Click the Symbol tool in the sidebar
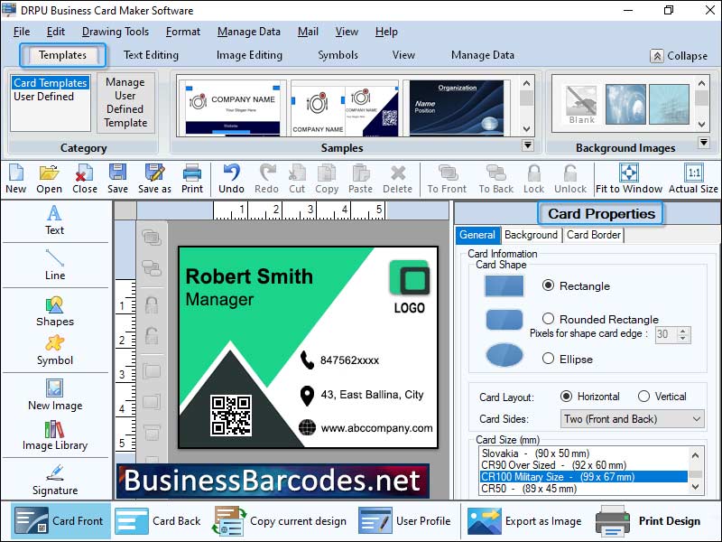Viewport: 722px width, 542px height. tap(54, 352)
